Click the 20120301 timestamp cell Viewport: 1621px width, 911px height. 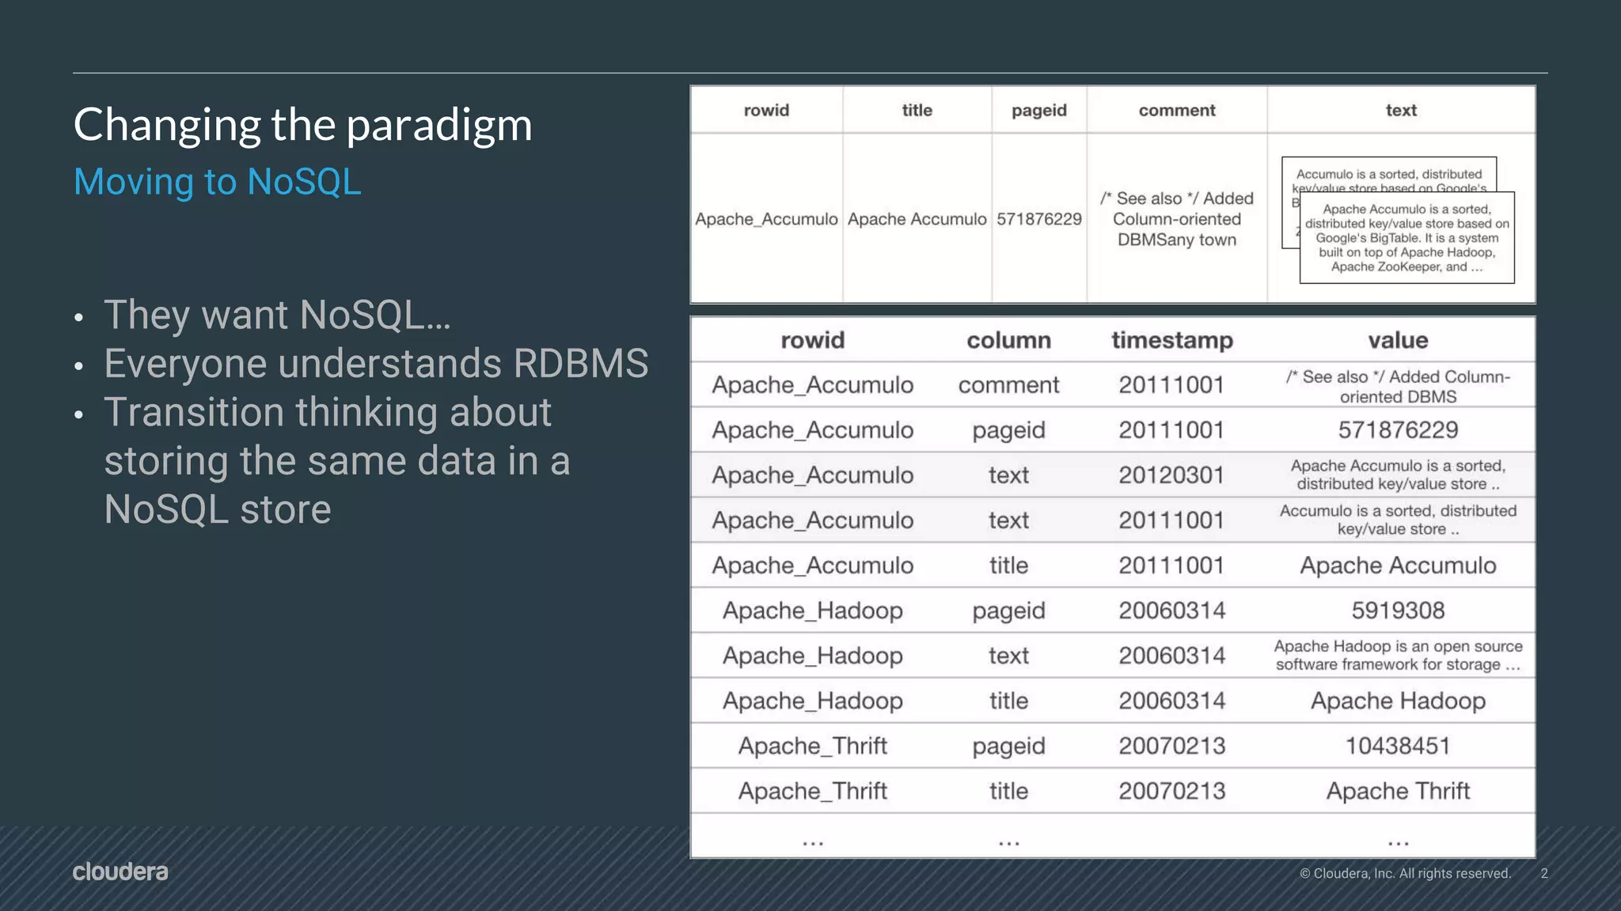(x=1171, y=475)
